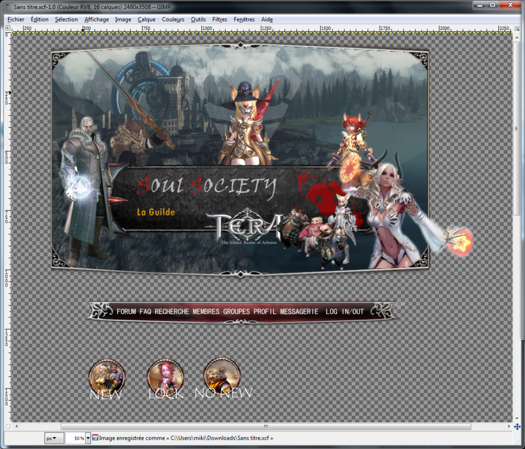This screenshot has width=525, height=449.
Task: Open the Sélection menu
Action: [66, 19]
